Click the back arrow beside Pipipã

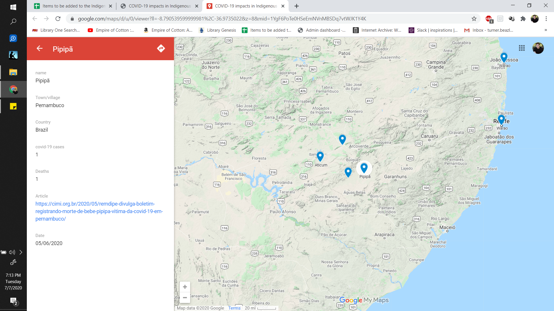tap(40, 48)
